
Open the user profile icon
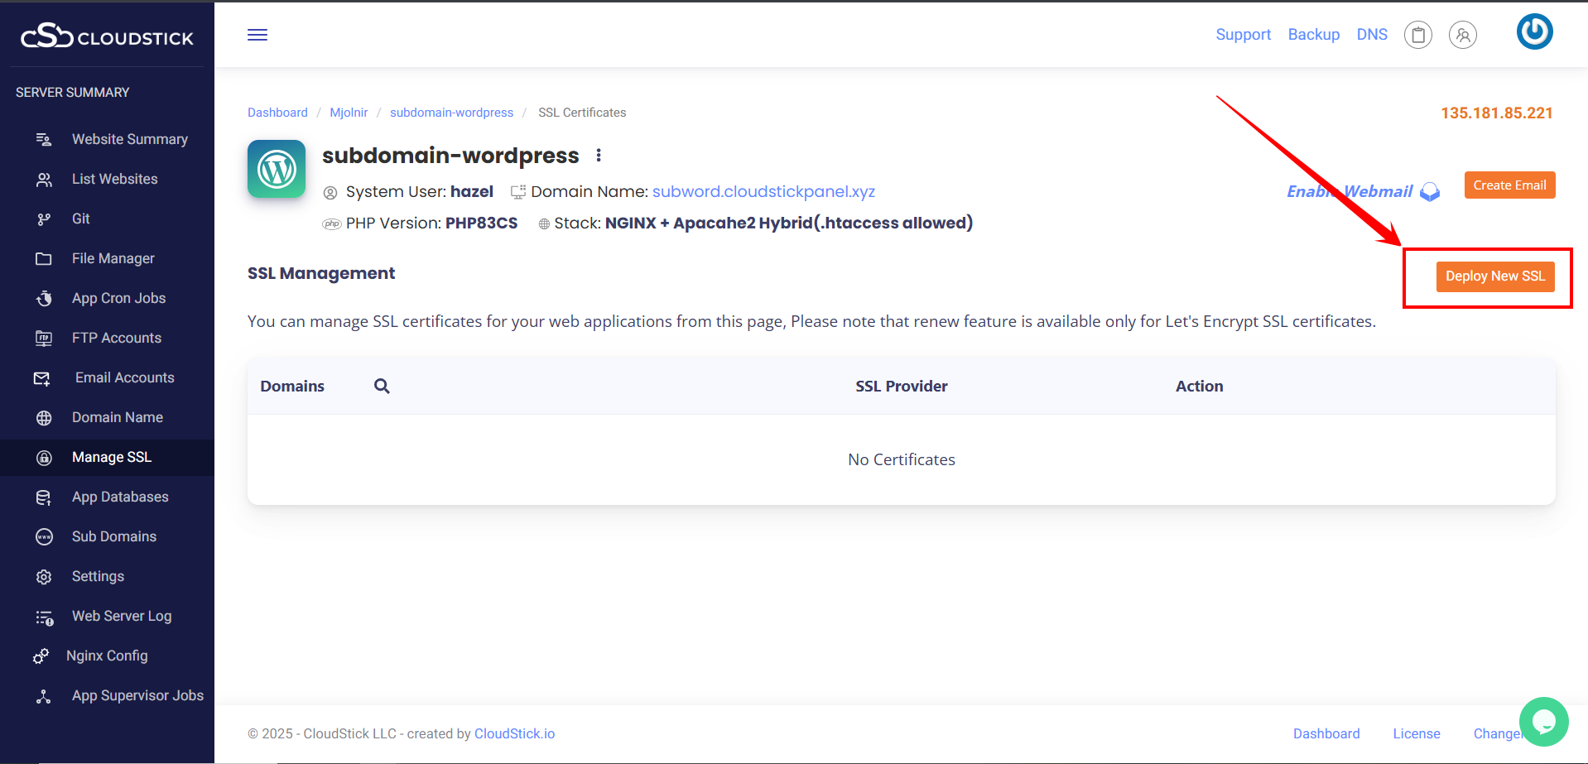(1462, 35)
